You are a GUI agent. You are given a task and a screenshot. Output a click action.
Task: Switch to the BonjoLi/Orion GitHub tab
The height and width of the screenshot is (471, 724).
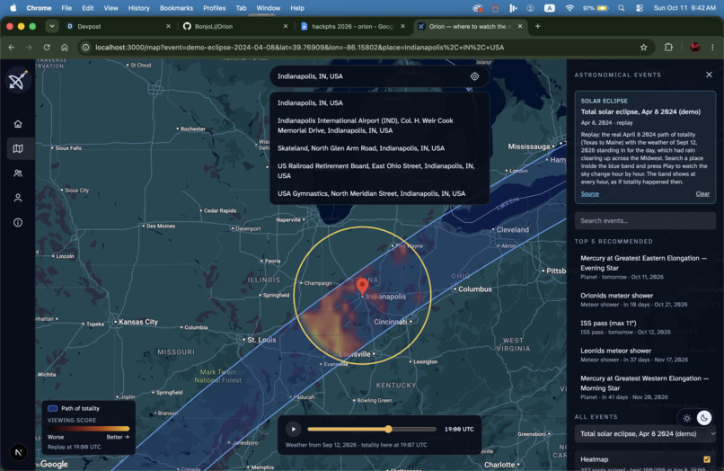tap(234, 26)
